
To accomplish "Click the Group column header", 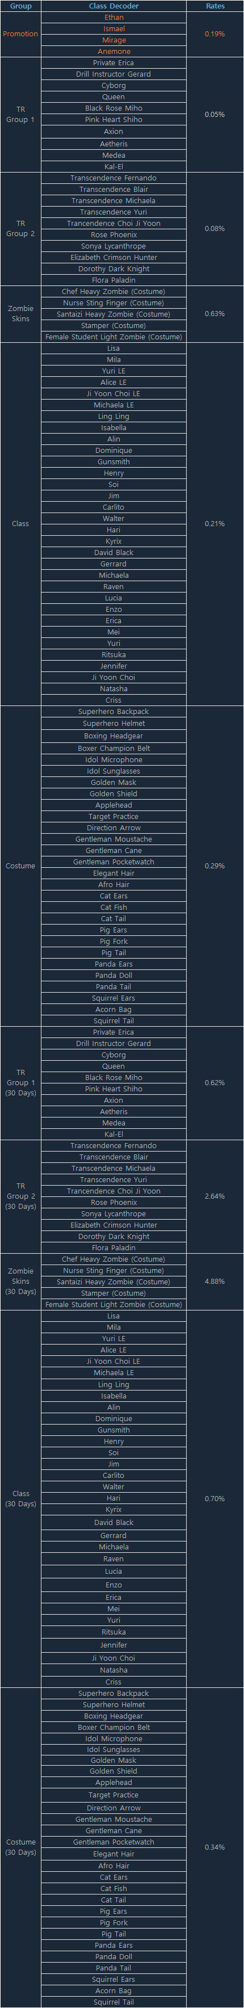I will (20, 6).
